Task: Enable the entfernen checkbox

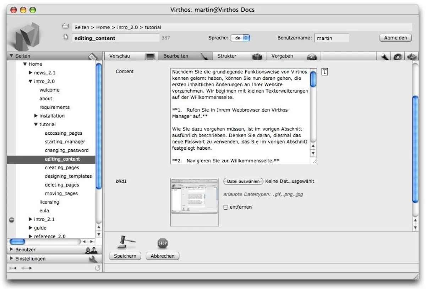Action: [x=226, y=207]
